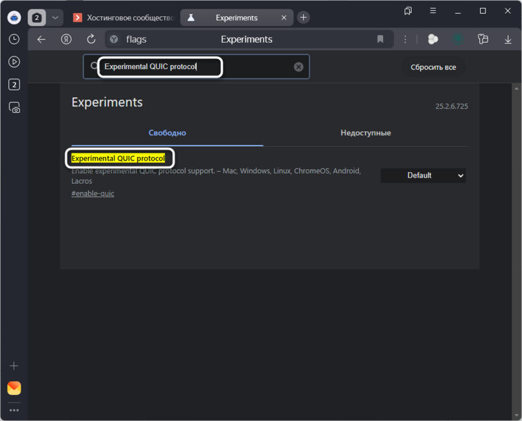Select the Experiments browser tab

pyautogui.click(x=237, y=18)
